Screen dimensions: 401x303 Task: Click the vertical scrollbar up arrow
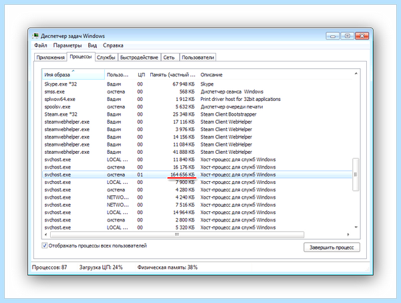tap(356, 74)
